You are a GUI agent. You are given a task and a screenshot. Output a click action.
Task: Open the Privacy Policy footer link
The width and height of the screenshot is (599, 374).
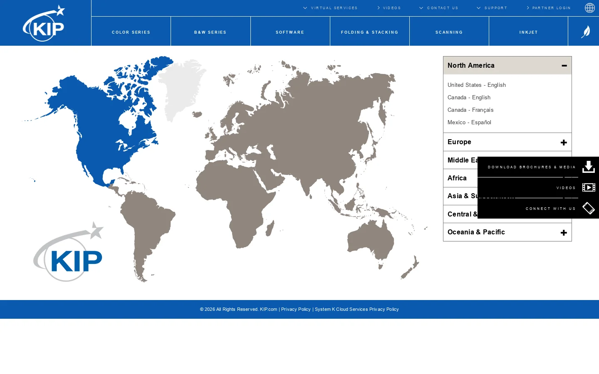pyautogui.click(x=296, y=309)
